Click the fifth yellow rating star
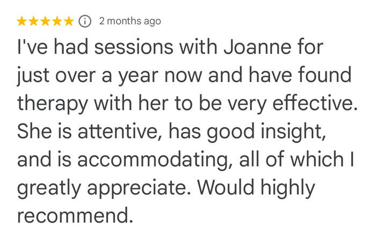The image size is (376, 241). coord(69,21)
